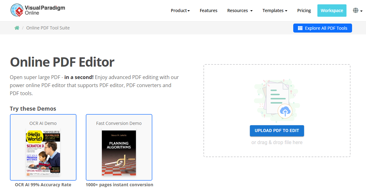Click the cloud upload illustration icon
The image size is (366, 194).
point(285,111)
